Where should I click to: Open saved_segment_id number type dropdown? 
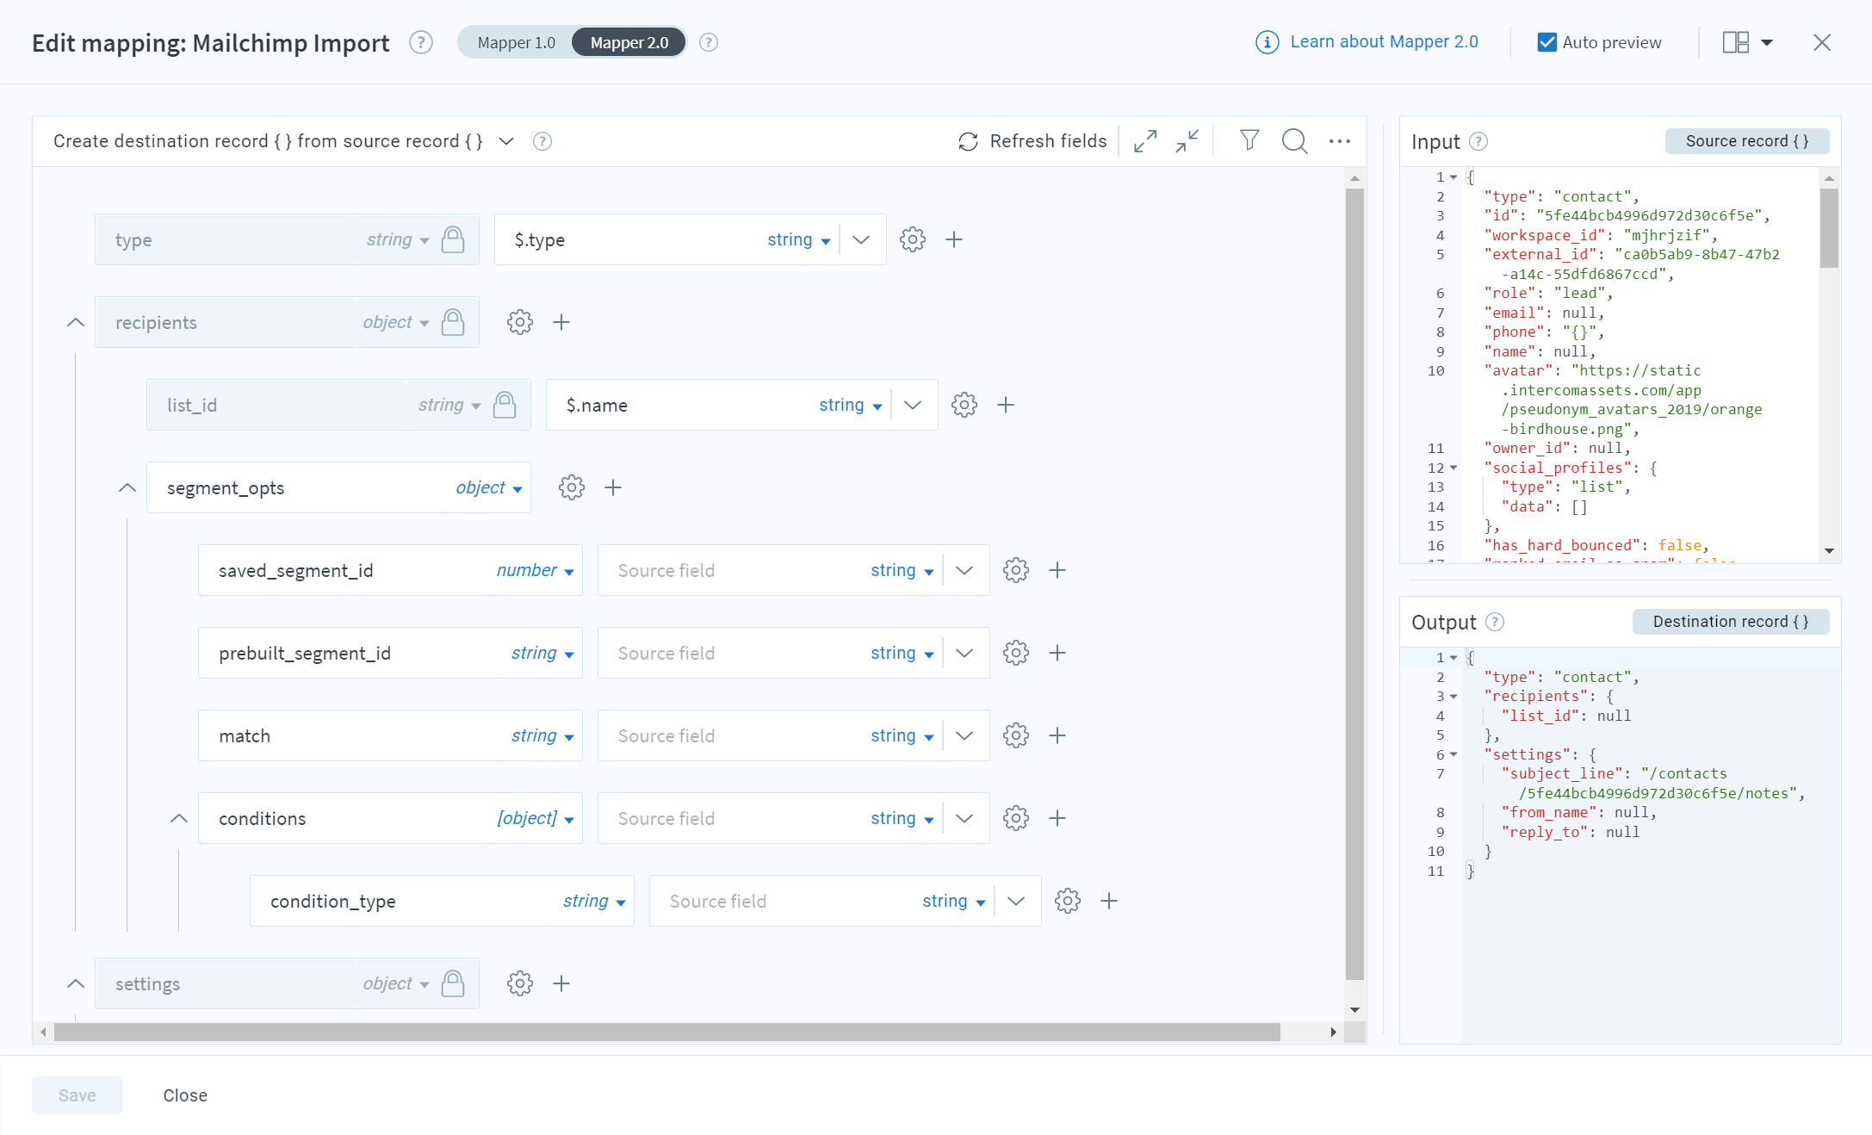pos(535,571)
